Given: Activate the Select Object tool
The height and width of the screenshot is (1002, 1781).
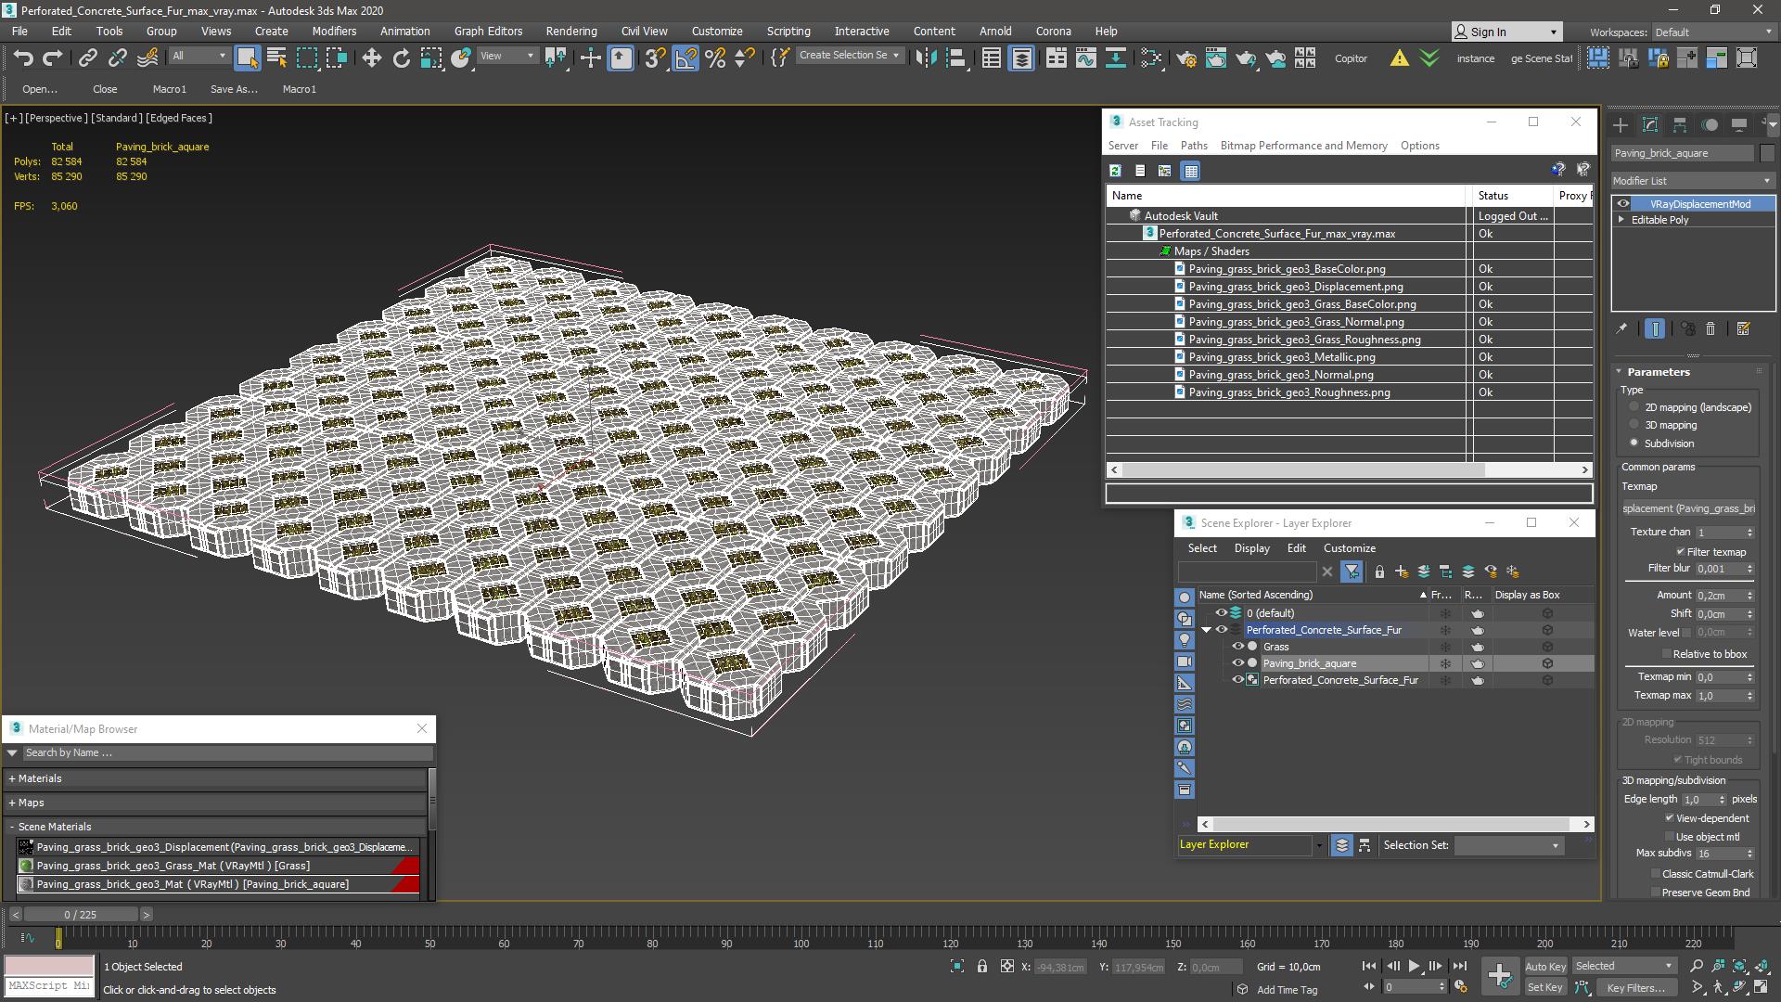Looking at the screenshot, I should (247, 58).
